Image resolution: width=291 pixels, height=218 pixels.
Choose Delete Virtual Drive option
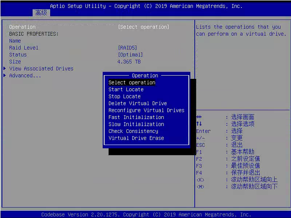click(138, 103)
